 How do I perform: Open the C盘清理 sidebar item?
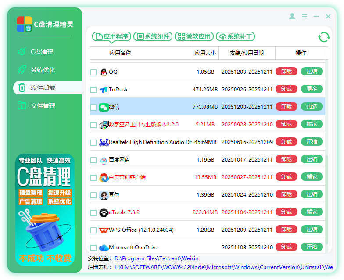42,52
